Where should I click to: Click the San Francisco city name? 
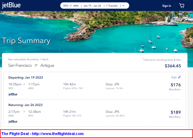20,65
